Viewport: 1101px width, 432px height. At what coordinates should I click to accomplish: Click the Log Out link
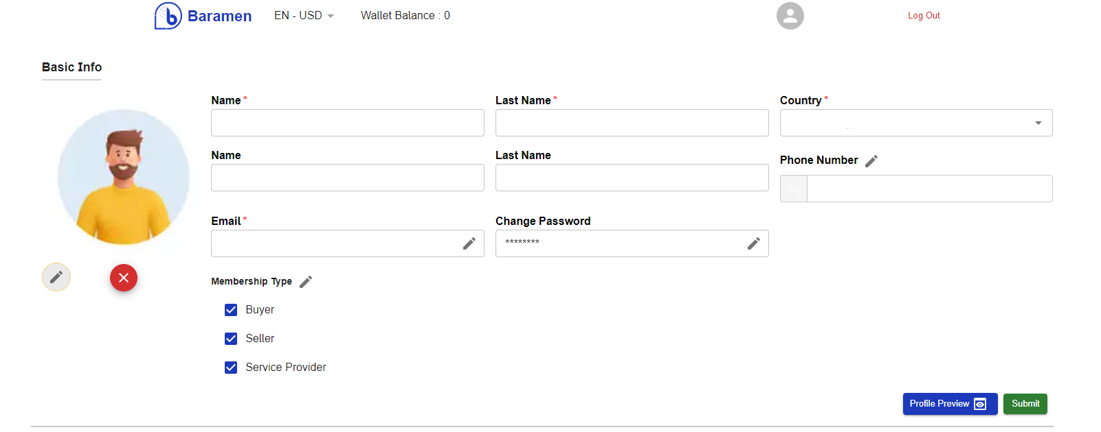coord(924,15)
